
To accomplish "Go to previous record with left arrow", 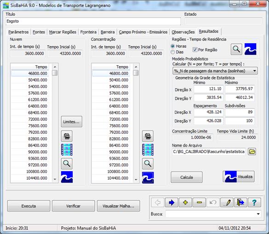I will [x=158, y=203].
